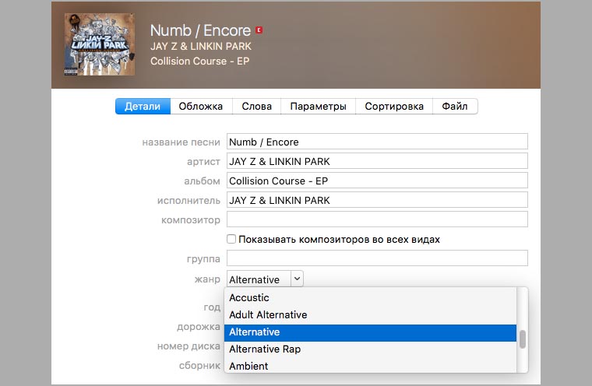
Task: Click the название песни input field
Action: coord(377,142)
